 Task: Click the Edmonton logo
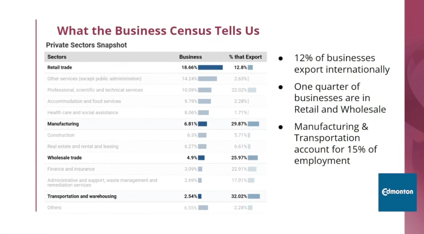[x=397, y=192]
